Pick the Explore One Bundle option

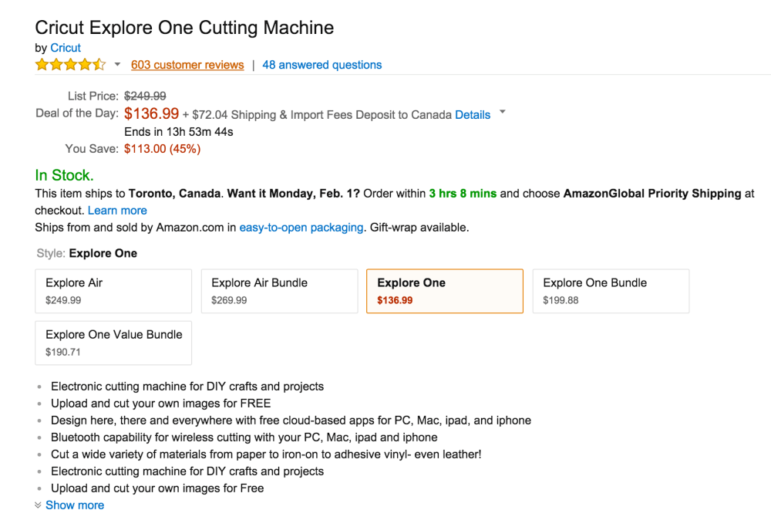(611, 291)
